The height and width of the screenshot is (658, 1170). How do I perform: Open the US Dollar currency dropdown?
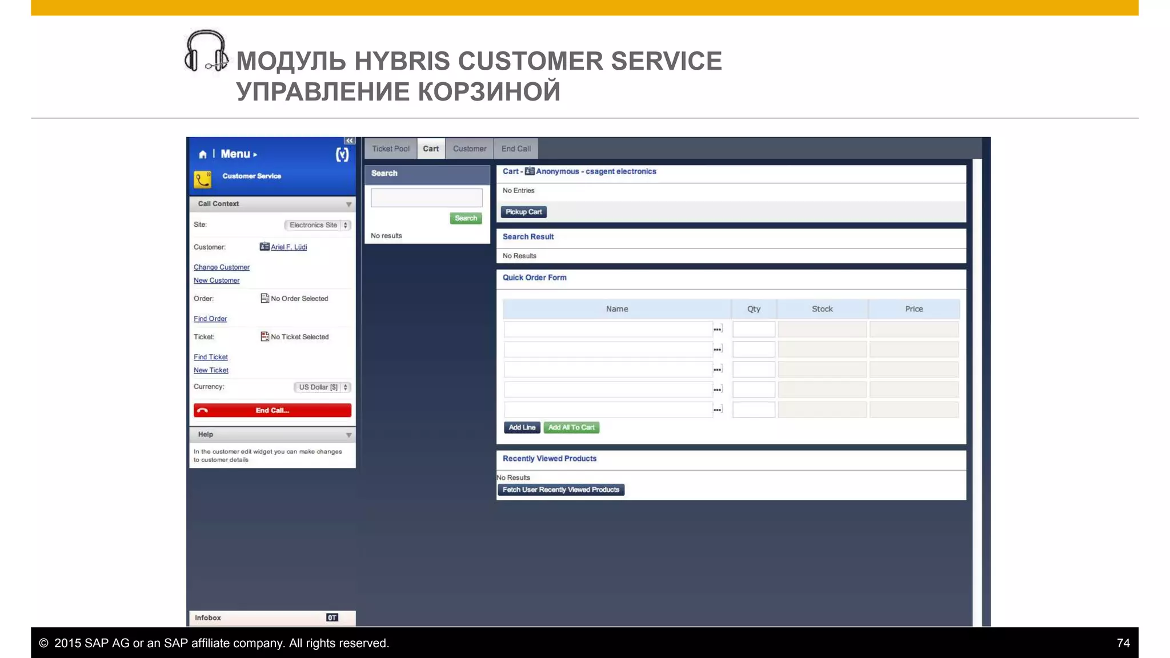click(x=322, y=387)
